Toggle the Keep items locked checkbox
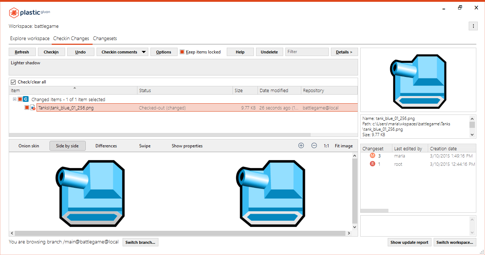Image resolution: width=485 pixels, height=255 pixels. pos(182,52)
